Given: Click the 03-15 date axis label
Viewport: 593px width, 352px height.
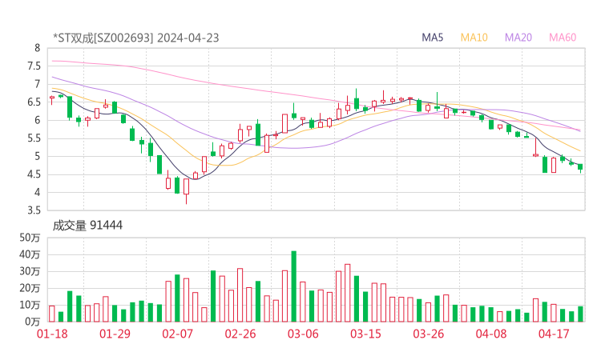Looking at the screenshot, I should pos(365,334).
